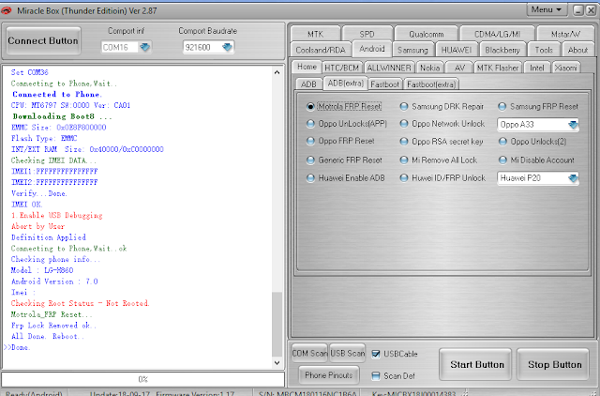Select Samsung DRK Repair radio option
The width and height of the screenshot is (600, 396).
click(x=404, y=106)
